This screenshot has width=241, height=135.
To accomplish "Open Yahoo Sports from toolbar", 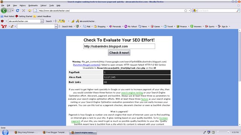I will [210, 27].
